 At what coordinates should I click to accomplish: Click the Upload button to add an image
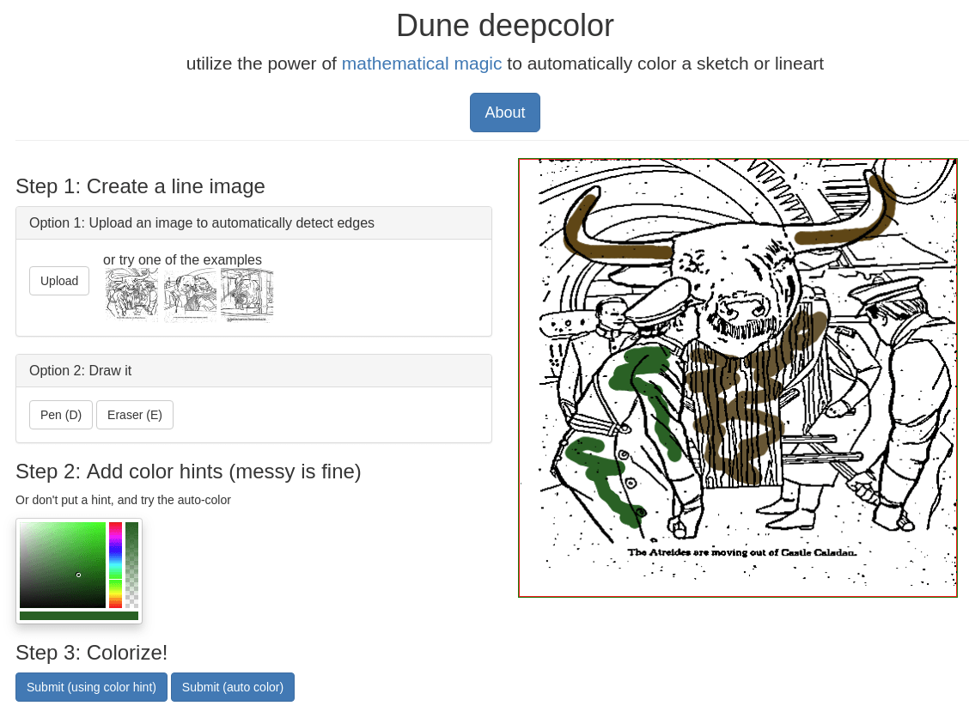coord(58,280)
